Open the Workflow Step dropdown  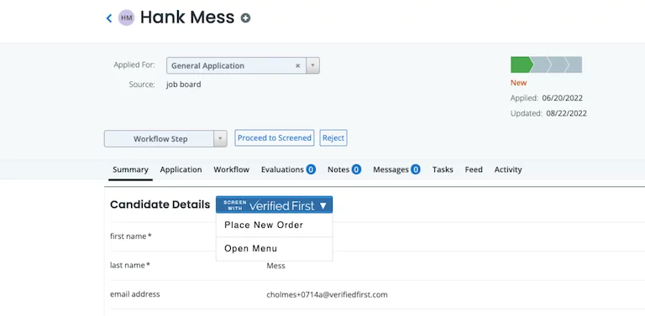point(165,138)
